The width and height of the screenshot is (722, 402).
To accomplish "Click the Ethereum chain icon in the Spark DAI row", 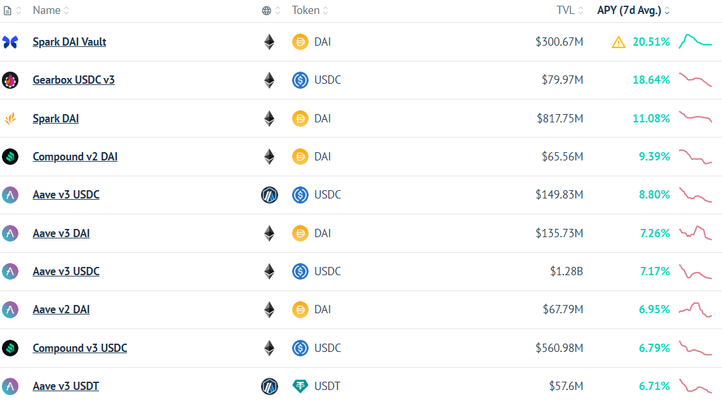I will [x=269, y=119].
